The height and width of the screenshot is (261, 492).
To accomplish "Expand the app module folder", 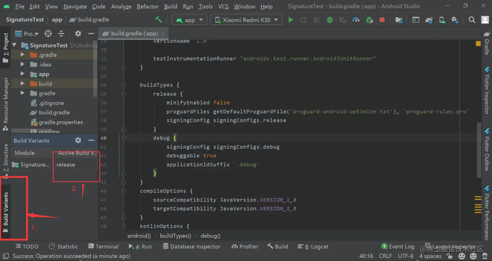I will pyautogui.click(x=23, y=74).
